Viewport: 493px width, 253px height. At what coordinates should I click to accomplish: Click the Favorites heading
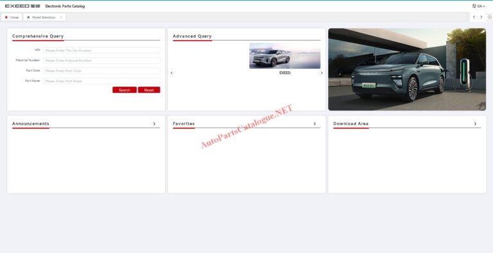pyautogui.click(x=184, y=124)
